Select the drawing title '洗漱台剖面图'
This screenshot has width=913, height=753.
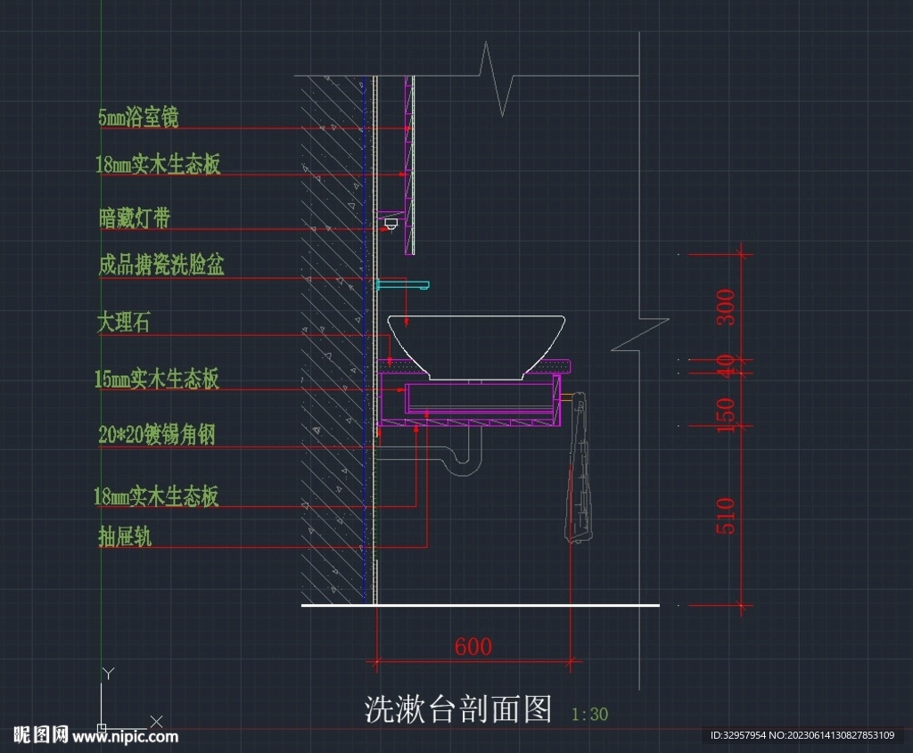point(458,708)
